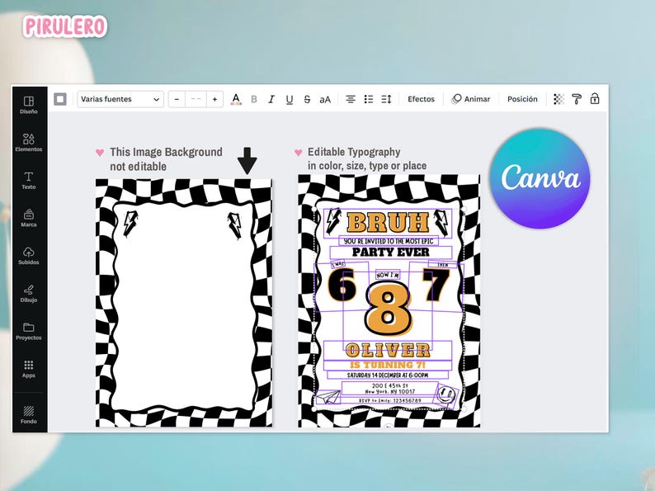Select the OLIVER name text
The width and height of the screenshot is (655, 491).
(x=388, y=350)
